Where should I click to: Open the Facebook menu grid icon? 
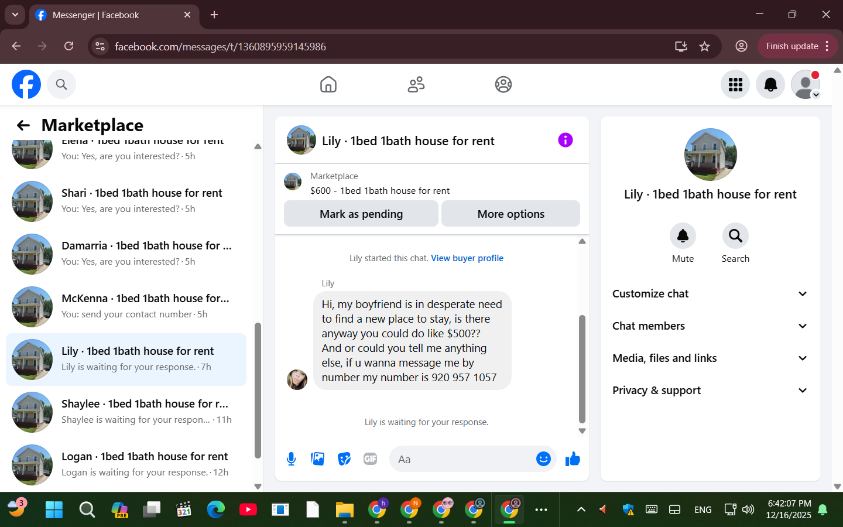pyautogui.click(x=735, y=84)
